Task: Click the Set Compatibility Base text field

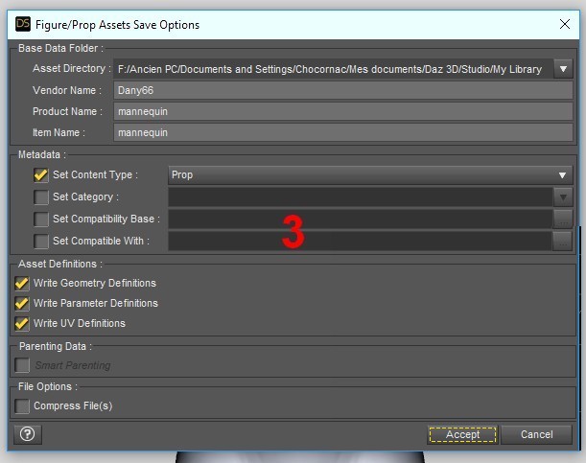Action: (361, 220)
